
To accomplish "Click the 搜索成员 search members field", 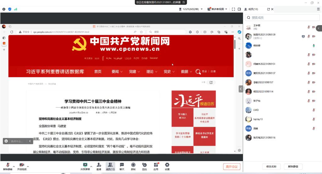I will pyautogui.click(x=282, y=18).
